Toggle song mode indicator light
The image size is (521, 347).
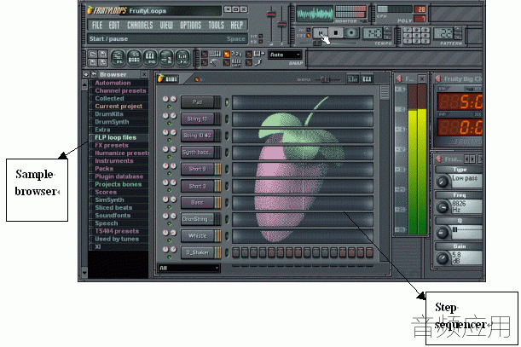(309, 36)
